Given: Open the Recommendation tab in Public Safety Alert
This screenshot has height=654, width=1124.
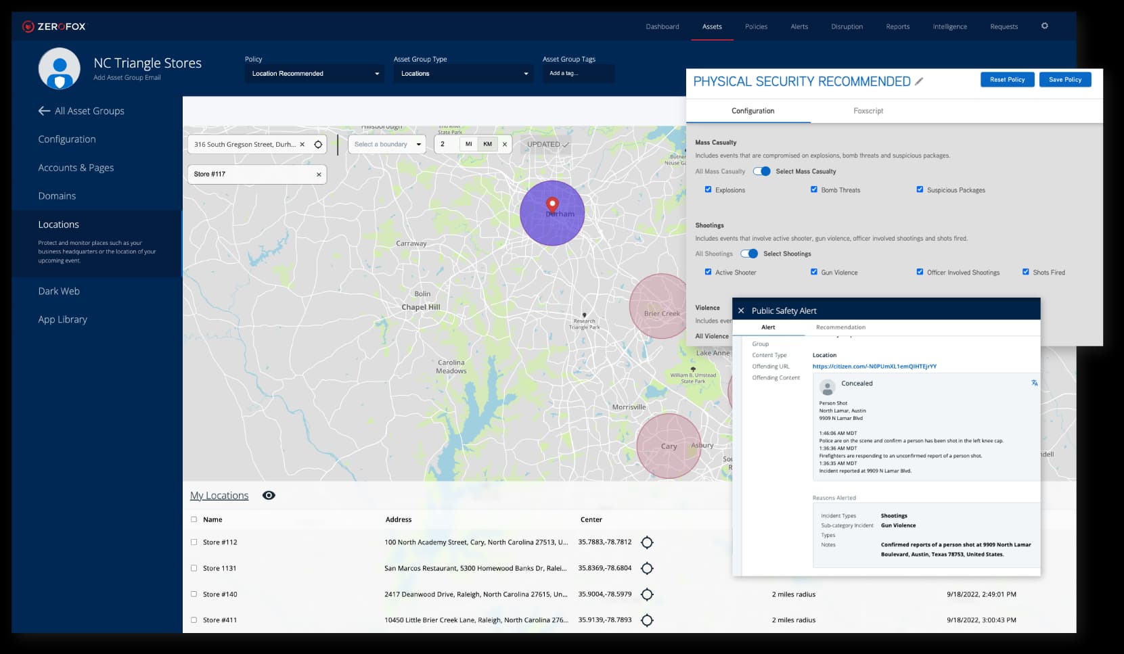Looking at the screenshot, I should coord(840,327).
